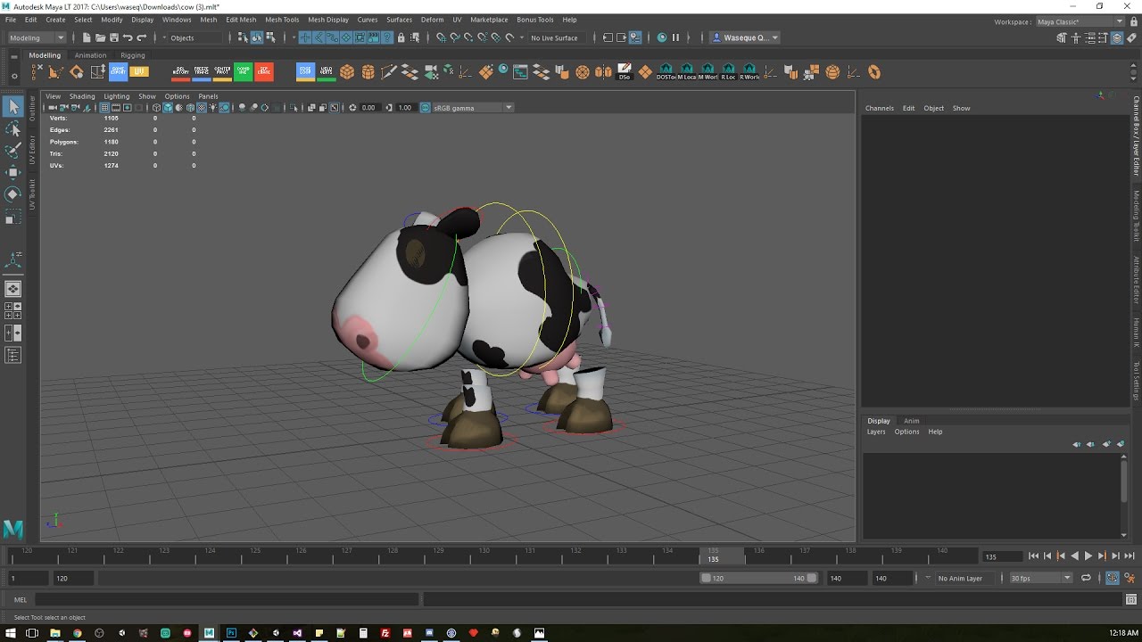Click the DSo shelf script icon
This screenshot has width=1142, height=642.
(625, 72)
